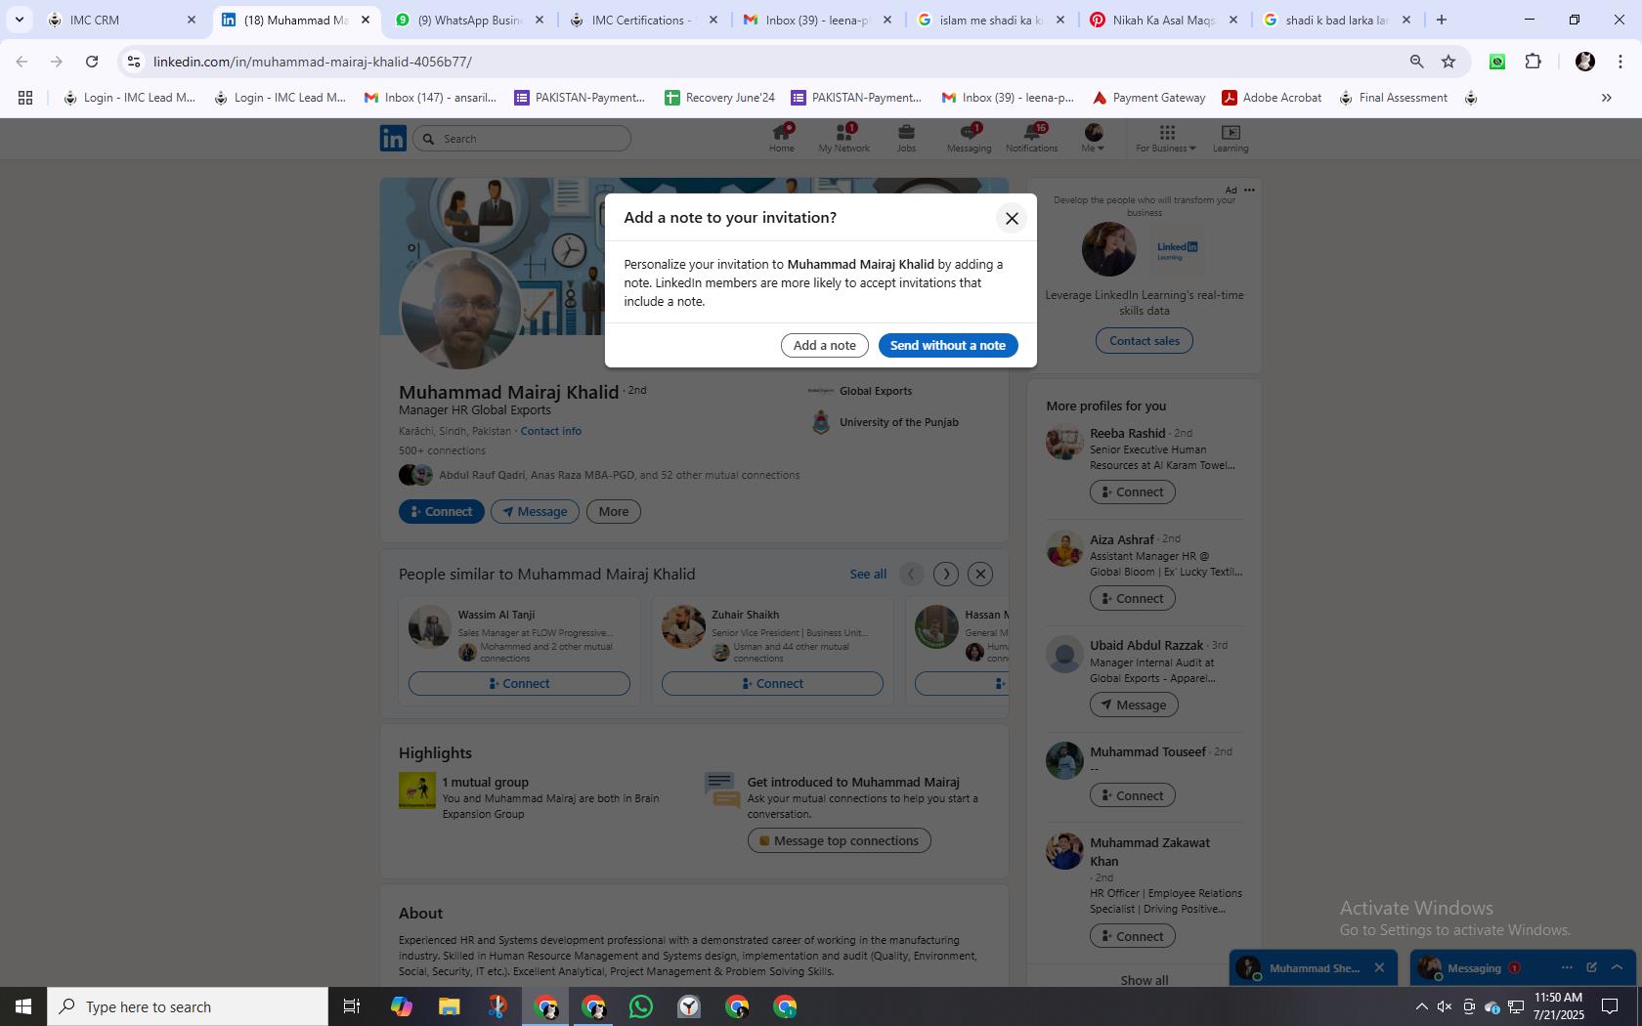Click the LinkedIn logo
Image resolution: width=1642 pixels, height=1026 pixels.
point(393,139)
